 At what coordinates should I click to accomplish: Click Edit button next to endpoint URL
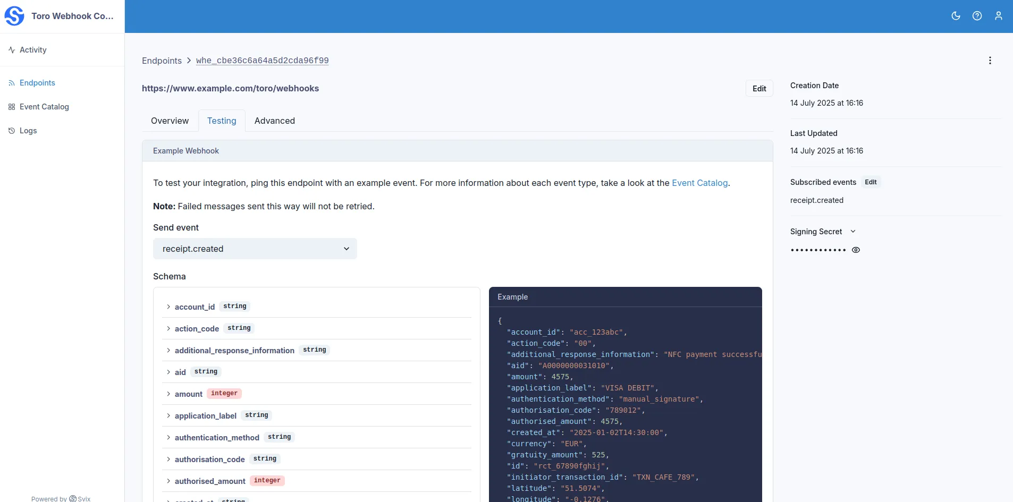pyautogui.click(x=759, y=89)
